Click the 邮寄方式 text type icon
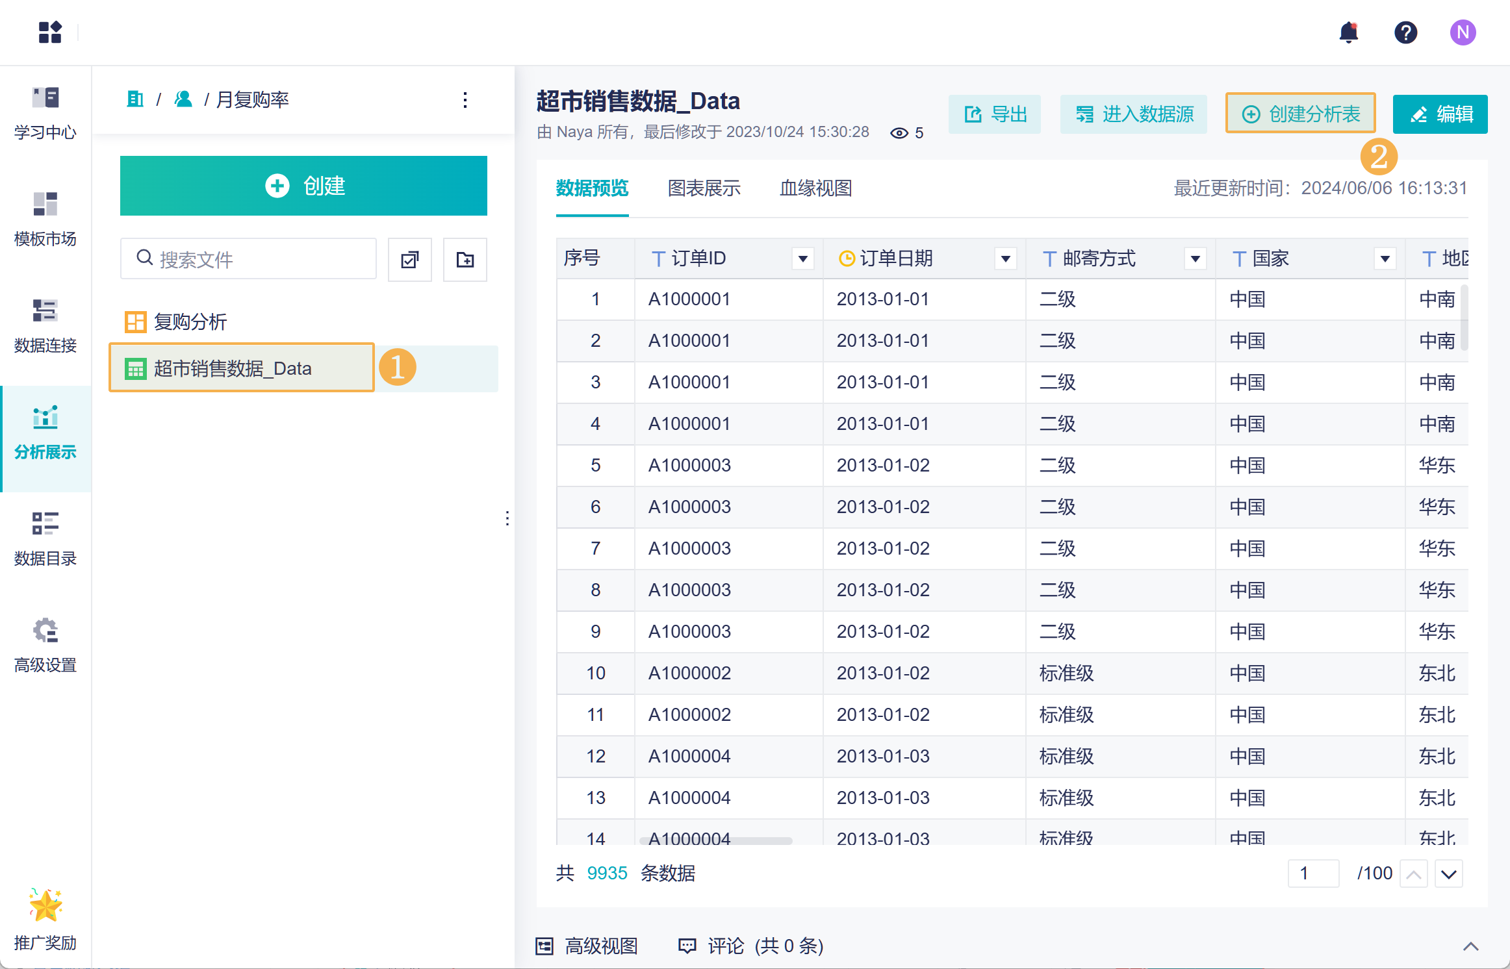 (x=1049, y=259)
